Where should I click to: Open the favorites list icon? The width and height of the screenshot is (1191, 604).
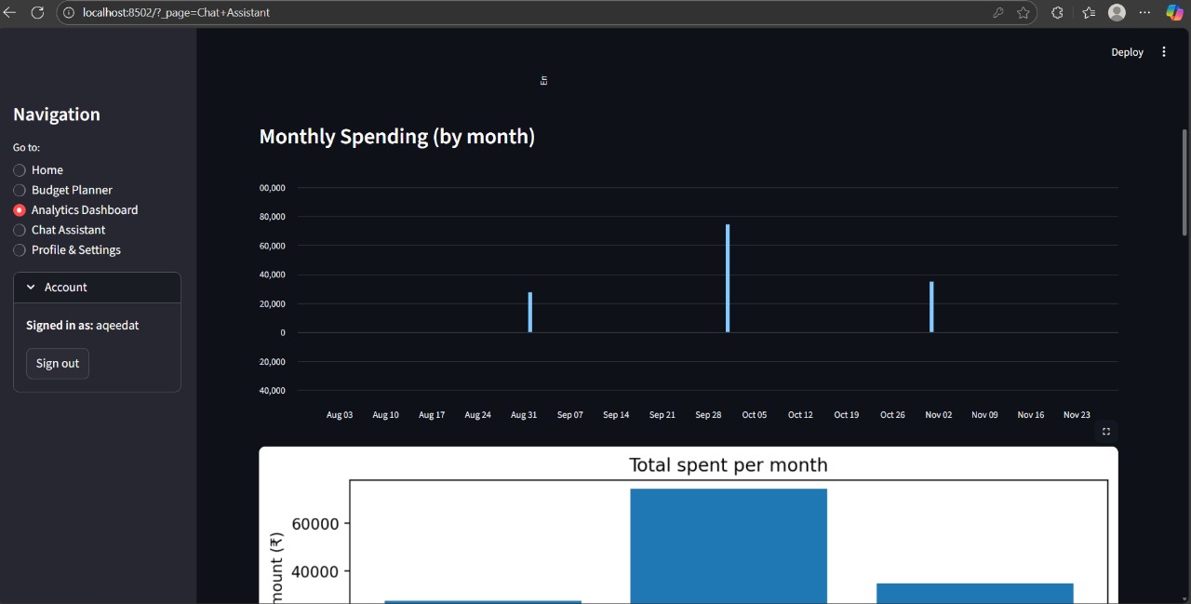coord(1089,12)
